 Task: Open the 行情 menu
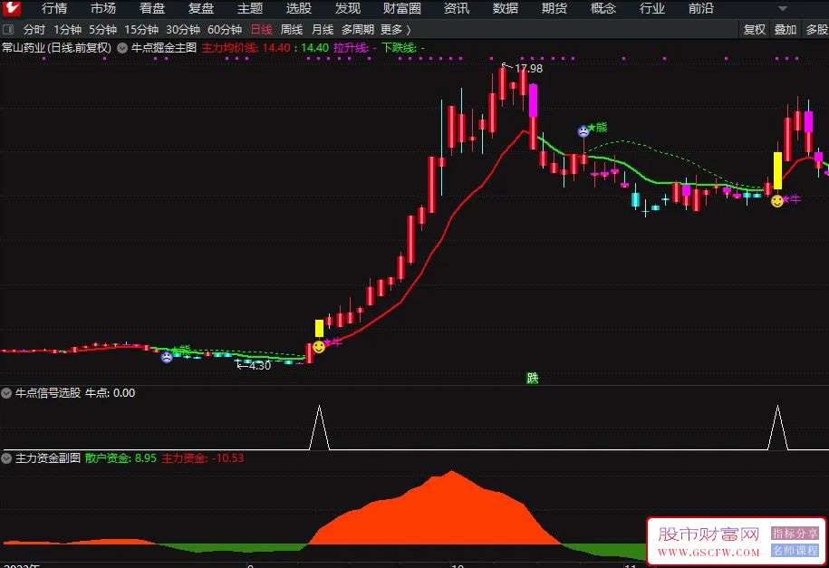(x=54, y=8)
